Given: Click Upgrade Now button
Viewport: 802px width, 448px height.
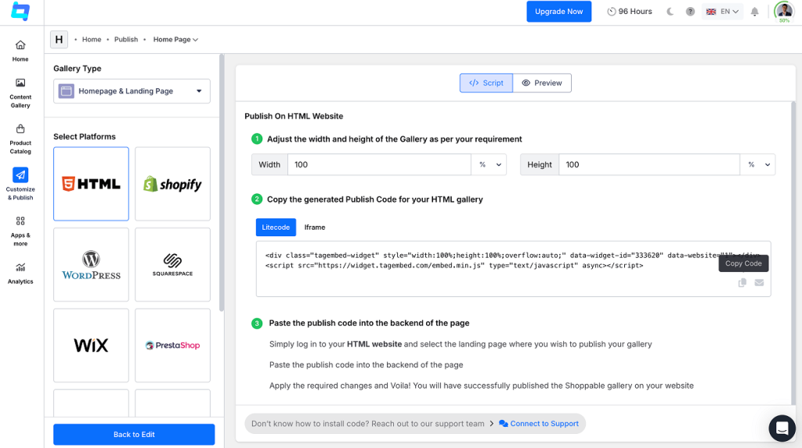Looking at the screenshot, I should tap(559, 11).
